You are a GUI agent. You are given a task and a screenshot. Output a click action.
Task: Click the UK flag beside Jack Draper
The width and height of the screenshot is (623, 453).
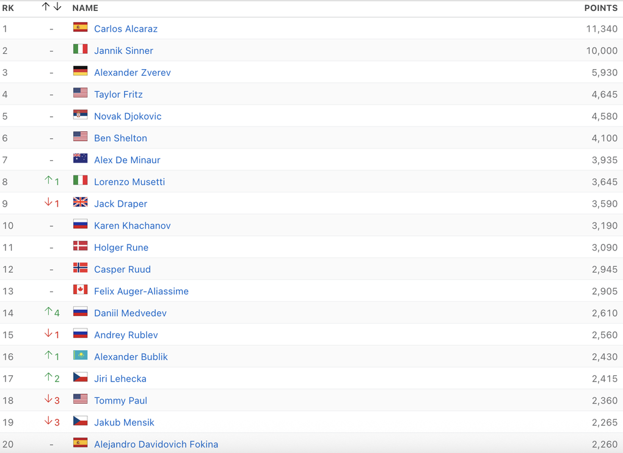tap(80, 202)
